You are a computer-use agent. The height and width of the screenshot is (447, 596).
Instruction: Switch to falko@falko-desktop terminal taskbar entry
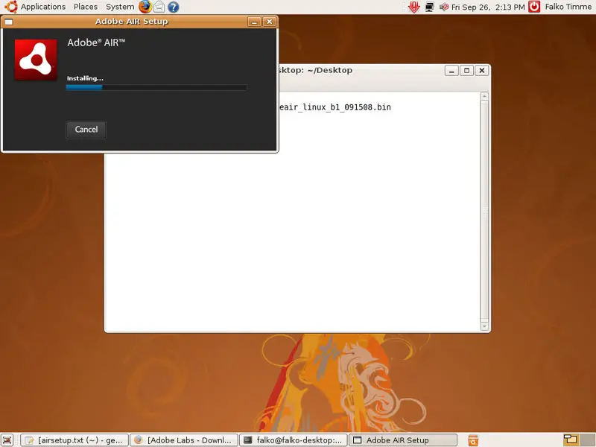pyautogui.click(x=293, y=440)
